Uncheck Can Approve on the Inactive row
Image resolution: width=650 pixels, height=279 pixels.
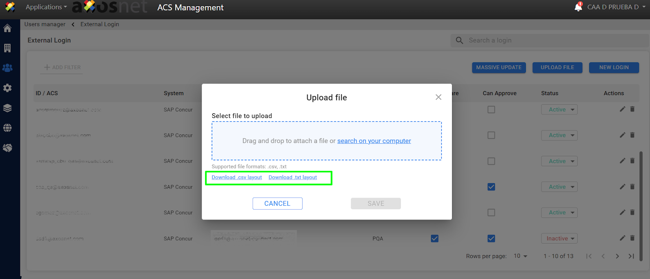491,239
